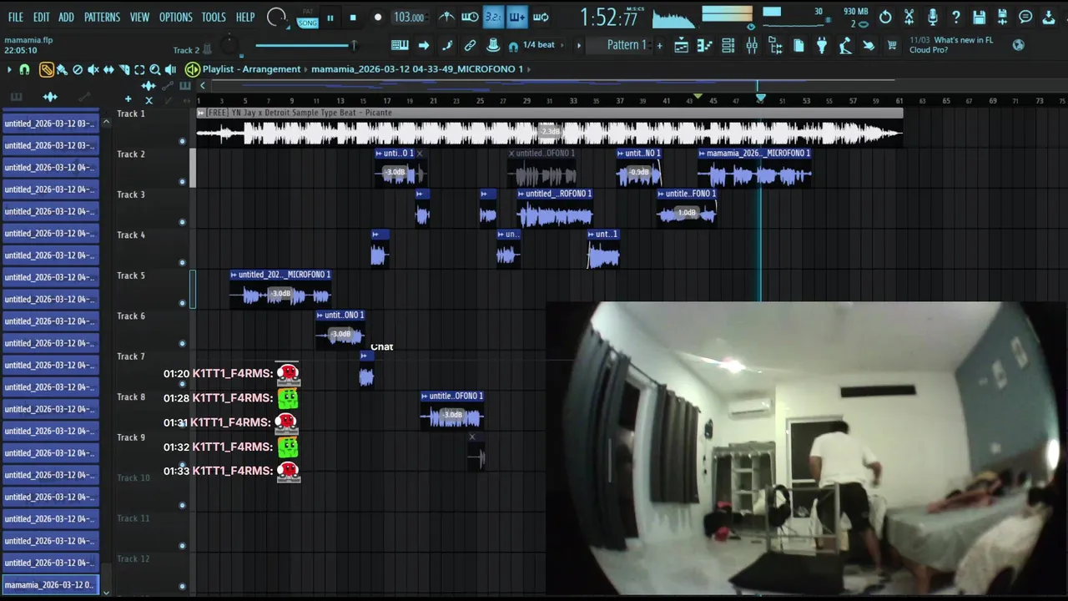Open the pattern list arrow before Pattern 1
1068x601 pixels.
click(x=579, y=46)
